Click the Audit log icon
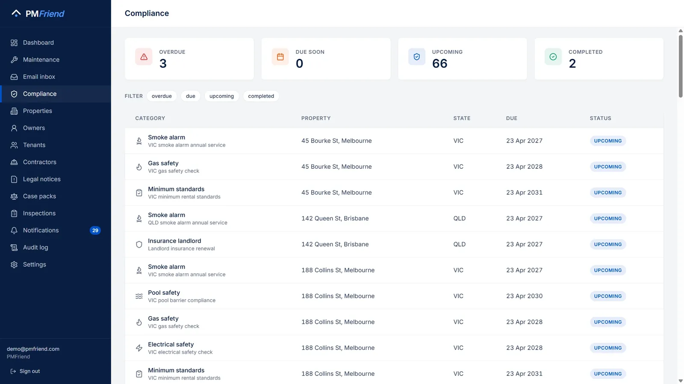Screen dimensions: 684x384 point(14,248)
